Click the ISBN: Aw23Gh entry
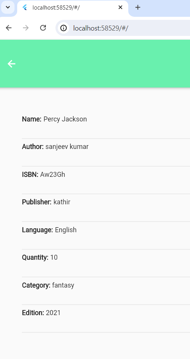The height and width of the screenshot is (359, 190). coord(106,175)
